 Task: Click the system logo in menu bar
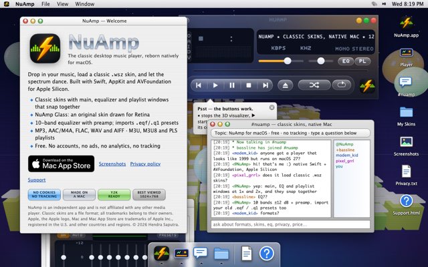pyautogui.click(x=7, y=4)
